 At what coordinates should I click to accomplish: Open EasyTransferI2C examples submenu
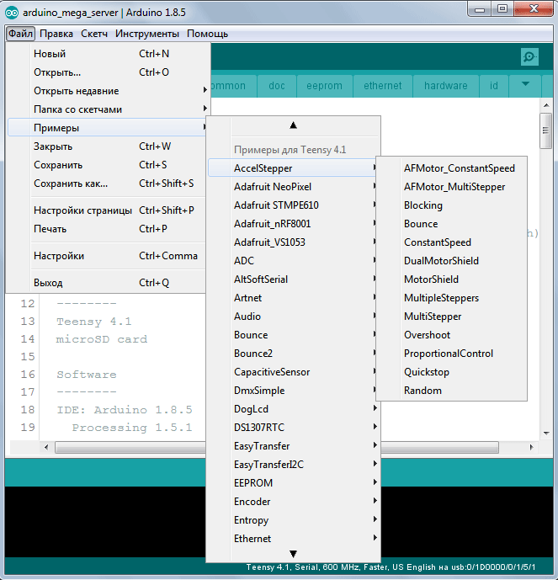tap(293, 465)
